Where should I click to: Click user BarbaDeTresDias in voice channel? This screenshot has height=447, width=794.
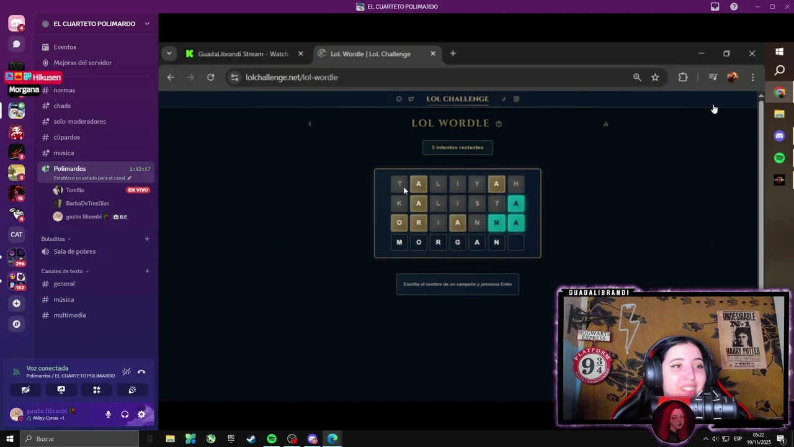pos(87,203)
